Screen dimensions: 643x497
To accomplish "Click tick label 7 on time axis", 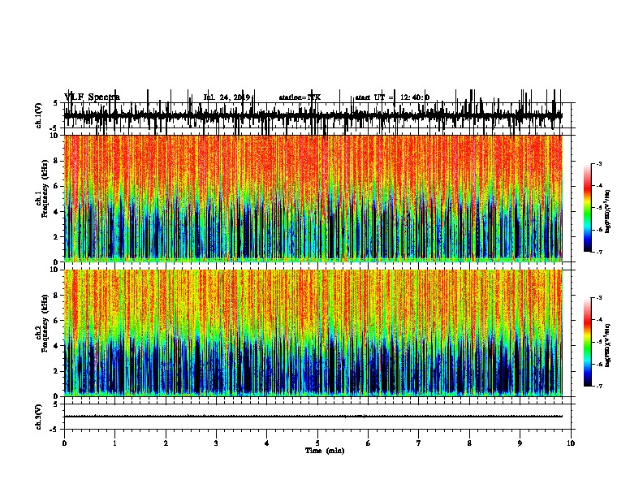I will coord(419,443).
